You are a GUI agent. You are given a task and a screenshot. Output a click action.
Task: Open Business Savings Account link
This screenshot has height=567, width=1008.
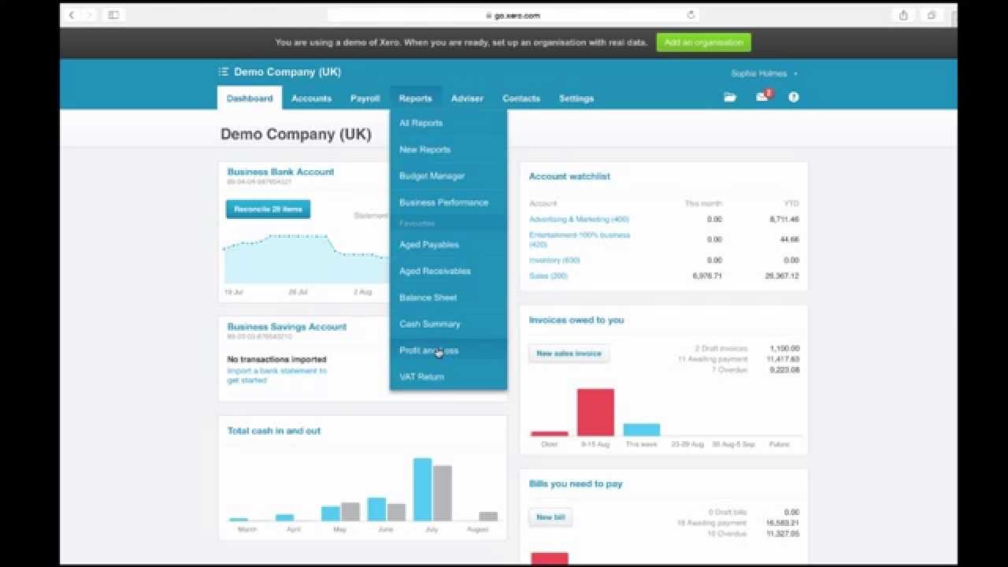[x=287, y=327]
